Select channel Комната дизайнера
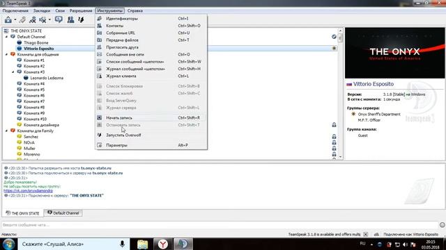446x250 pixels. pos(41,125)
